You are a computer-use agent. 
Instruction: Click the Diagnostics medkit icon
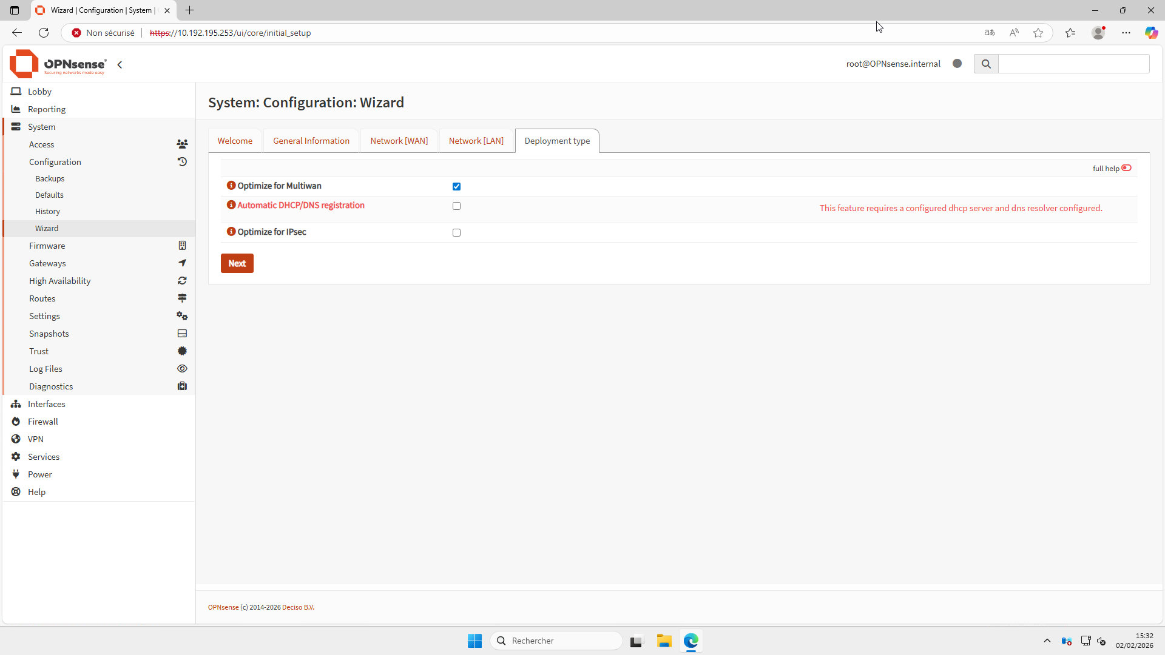pos(182,386)
